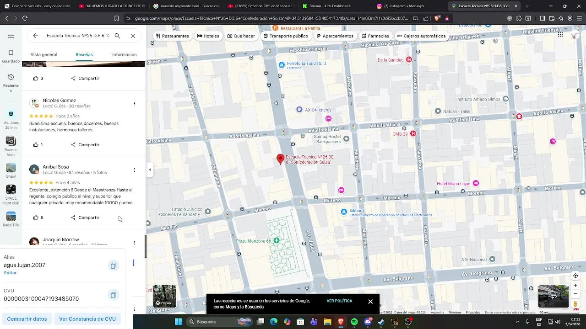
Task: Open Brasil recent item in sidebar
Action: pos(11,170)
